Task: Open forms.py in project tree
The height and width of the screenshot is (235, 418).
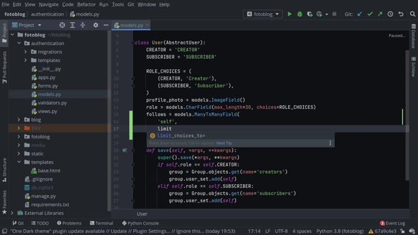Action: tap(48, 86)
